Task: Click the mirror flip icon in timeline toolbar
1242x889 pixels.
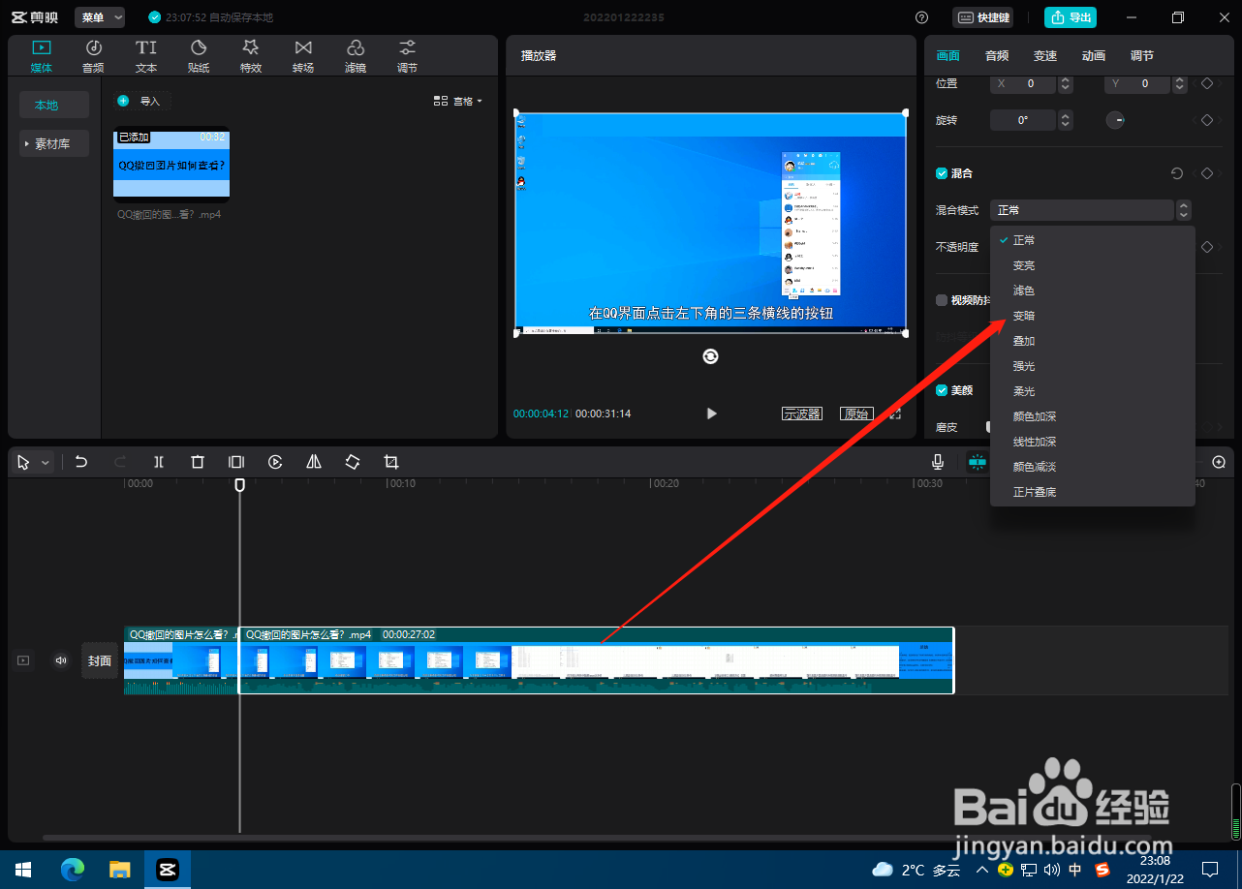Action: coord(314,462)
